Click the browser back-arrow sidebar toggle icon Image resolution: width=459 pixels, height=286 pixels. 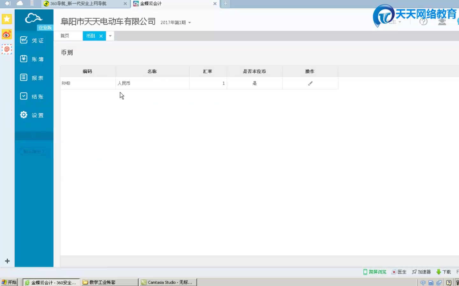point(8,3)
